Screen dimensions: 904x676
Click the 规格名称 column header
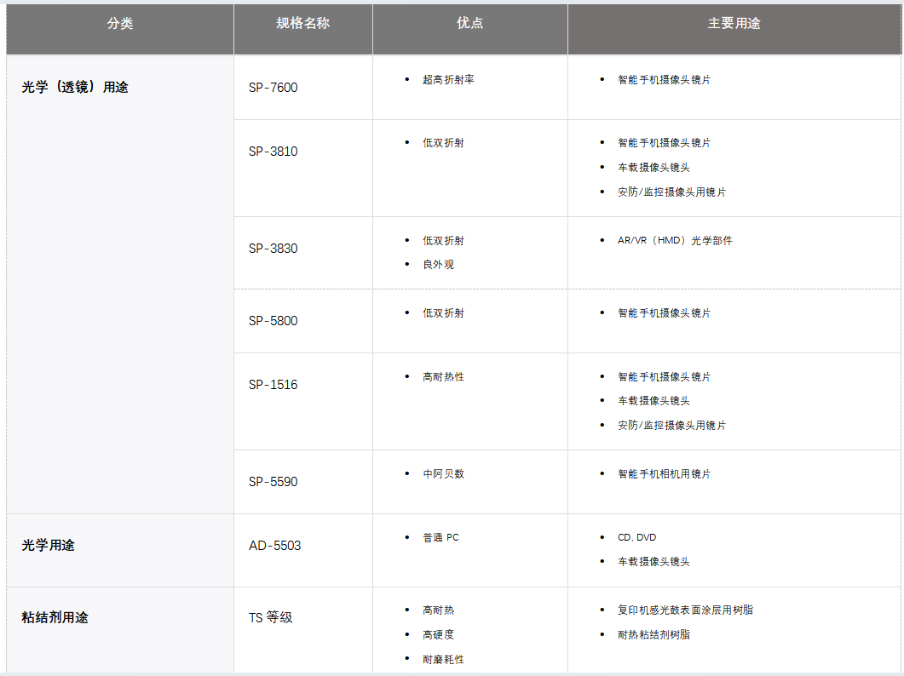click(302, 24)
